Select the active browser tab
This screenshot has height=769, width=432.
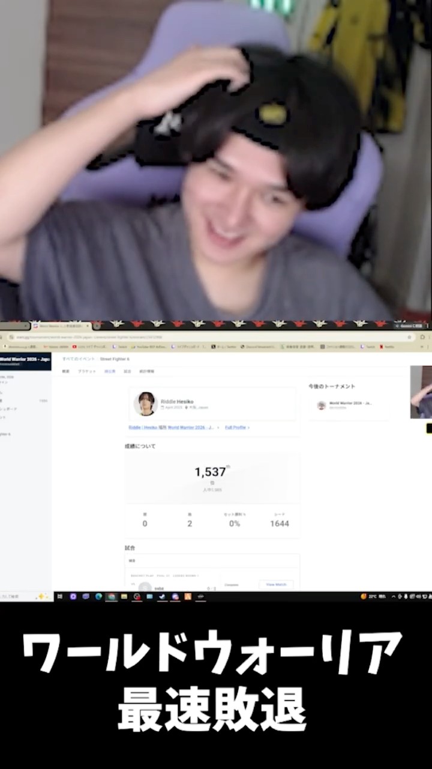click(61, 326)
